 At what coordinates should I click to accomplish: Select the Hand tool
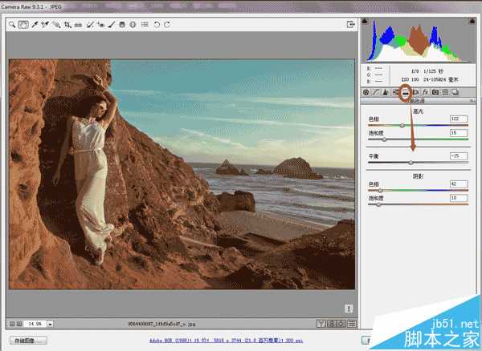click(23, 25)
